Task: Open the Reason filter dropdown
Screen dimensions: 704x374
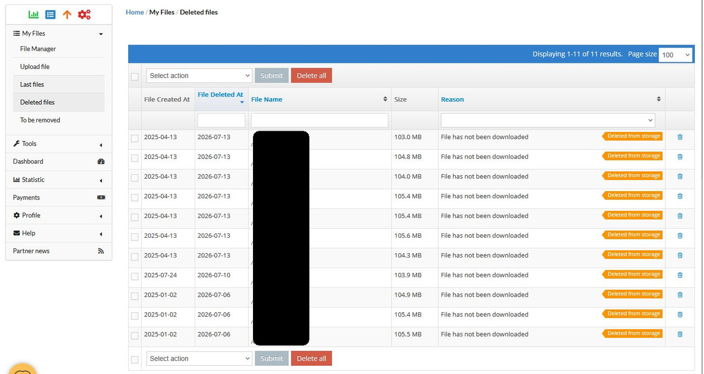Action: tap(548, 120)
